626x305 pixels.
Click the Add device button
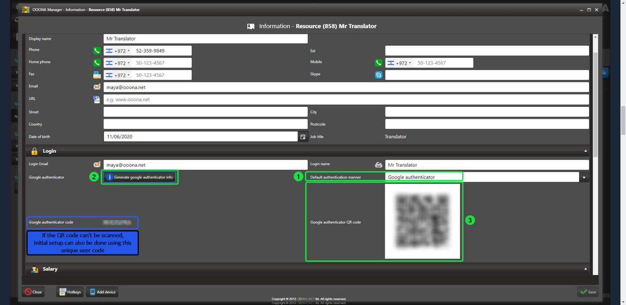click(x=102, y=292)
